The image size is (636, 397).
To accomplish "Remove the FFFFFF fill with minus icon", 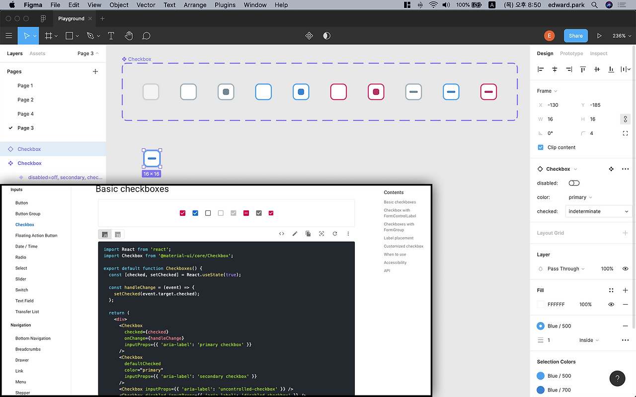I will click(x=625, y=305).
